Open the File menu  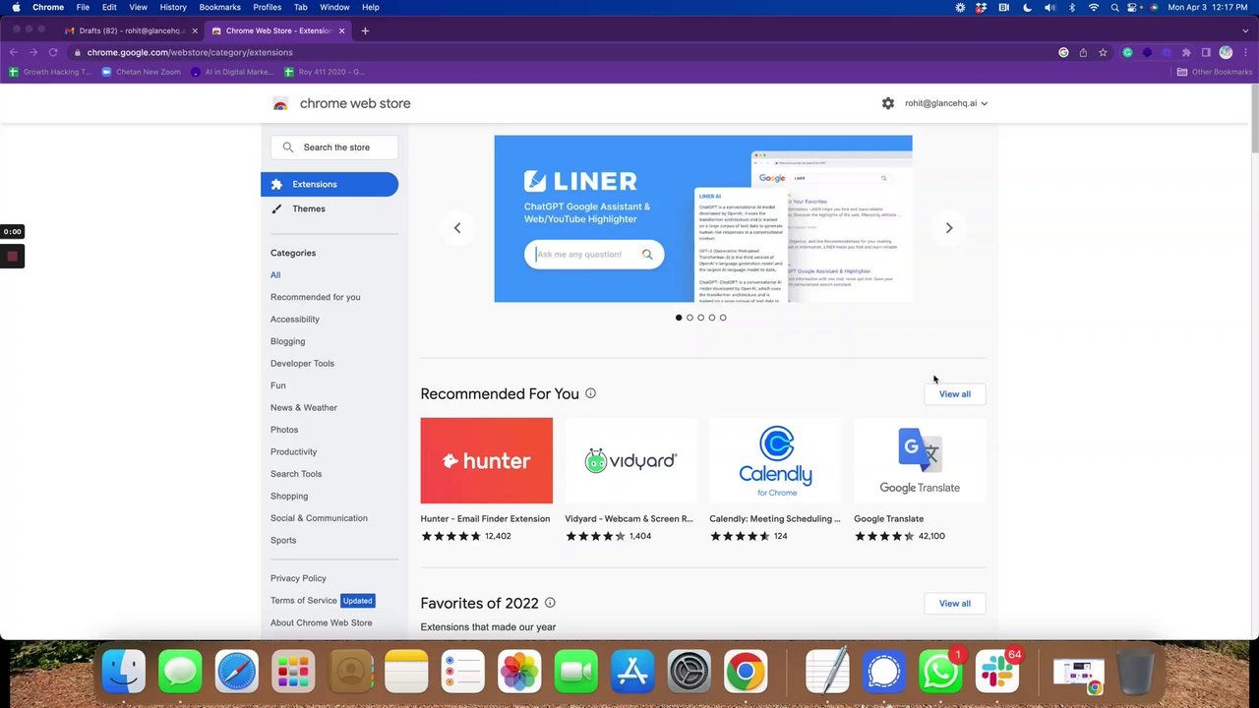click(x=83, y=7)
